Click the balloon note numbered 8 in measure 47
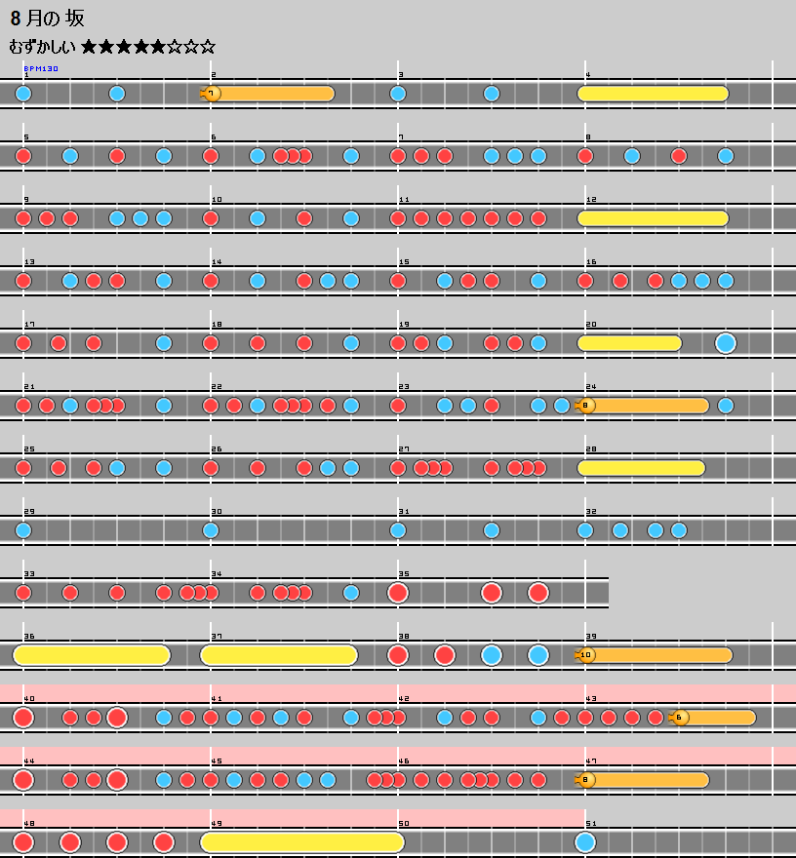The image size is (796, 858). point(586,780)
